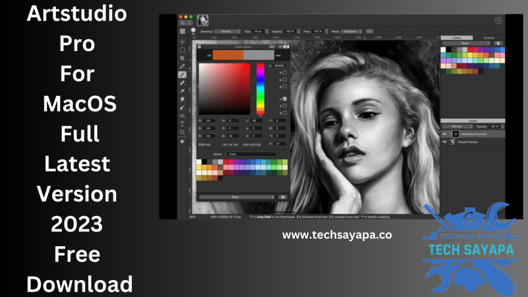Click the layer Opacity stepper arrows

(x=502, y=127)
